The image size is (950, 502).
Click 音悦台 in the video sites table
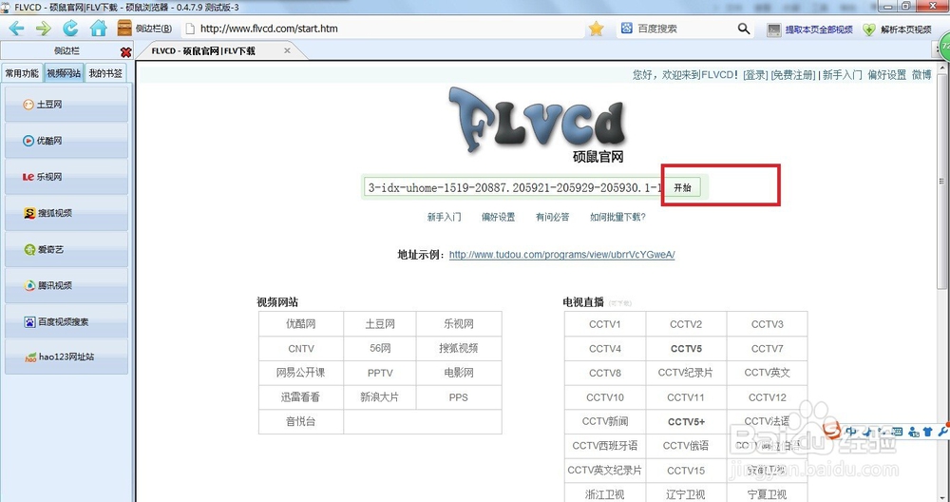300,421
